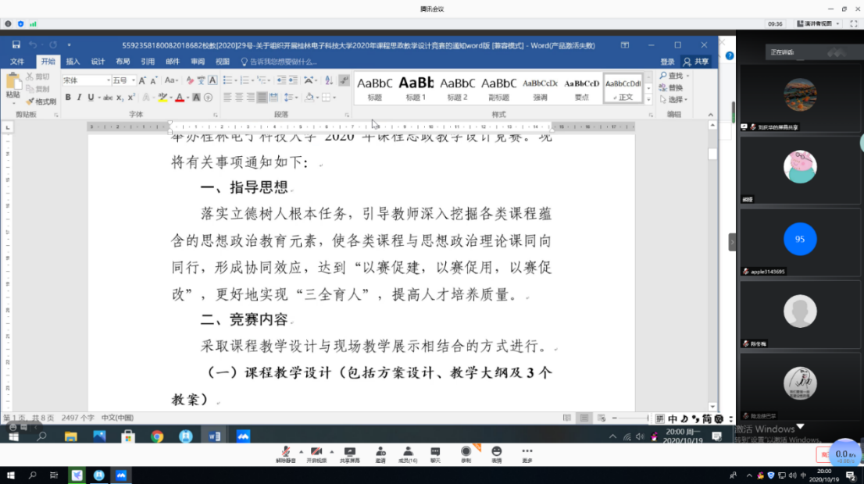Open the 表情 emoji reactions icon
Image resolution: width=864 pixels, height=484 pixels.
coord(497,452)
